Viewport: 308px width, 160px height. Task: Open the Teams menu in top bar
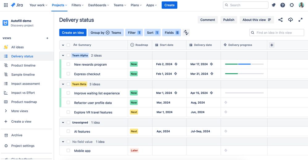(120, 5)
